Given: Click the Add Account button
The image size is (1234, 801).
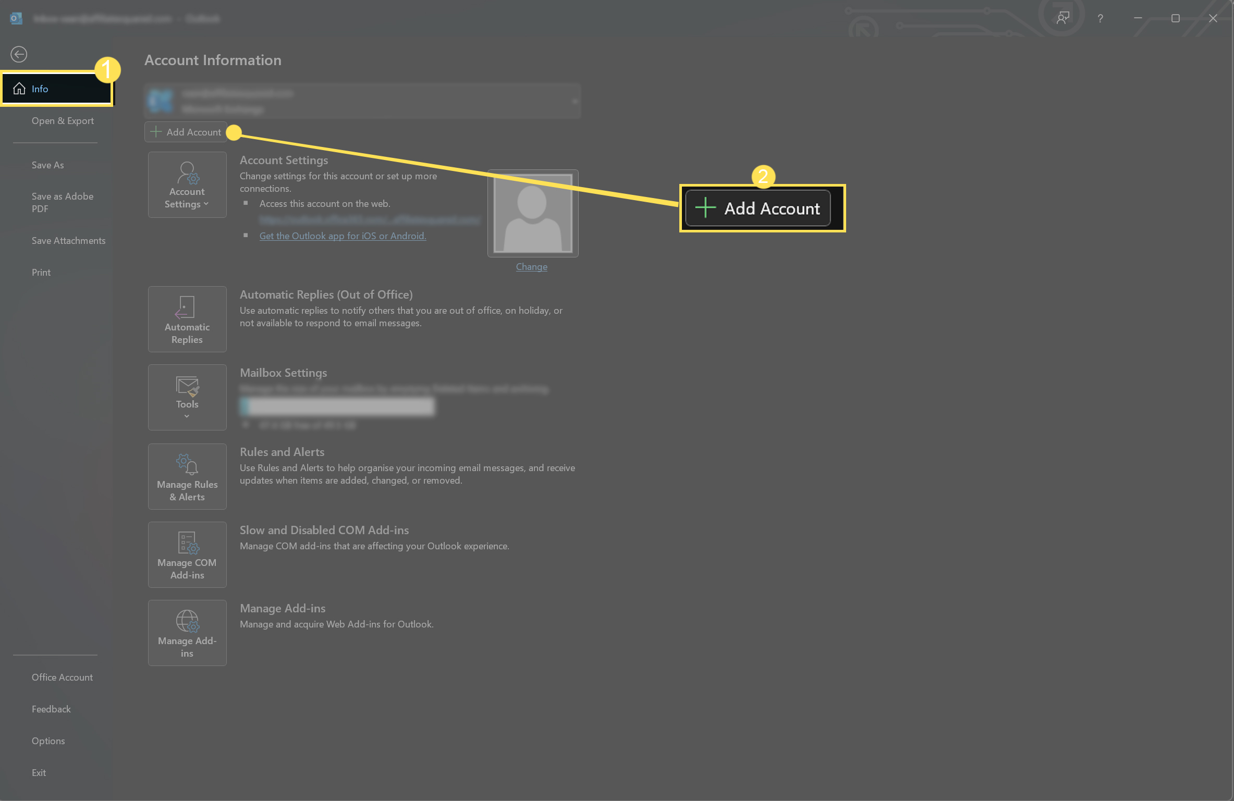Looking at the screenshot, I should (186, 132).
